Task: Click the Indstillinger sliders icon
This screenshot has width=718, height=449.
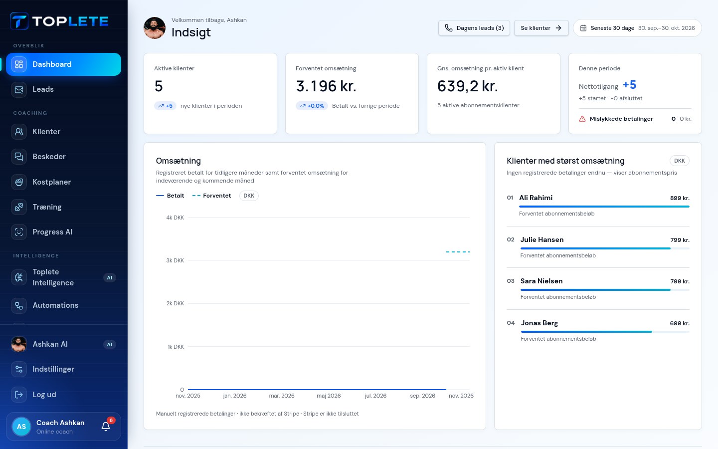Action: coord(19,369)
